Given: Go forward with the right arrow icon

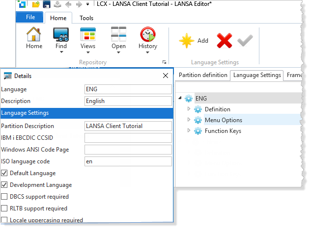Looking at the screenshot, I should (79, 4).
